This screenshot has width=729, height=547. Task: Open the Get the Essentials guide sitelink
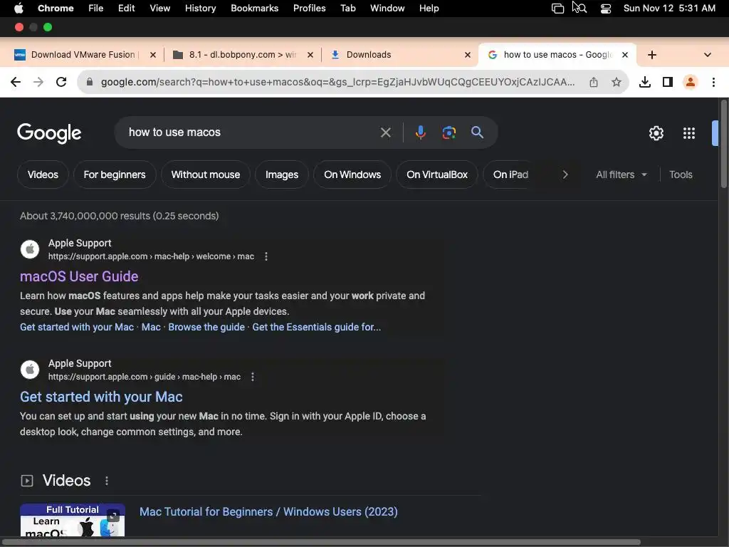click(317, 328)
